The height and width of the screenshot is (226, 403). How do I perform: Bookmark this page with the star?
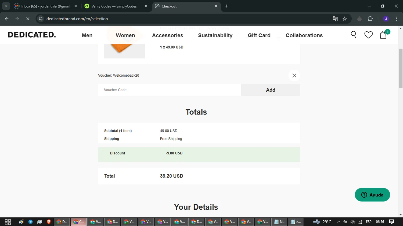[x=345, y=19]
